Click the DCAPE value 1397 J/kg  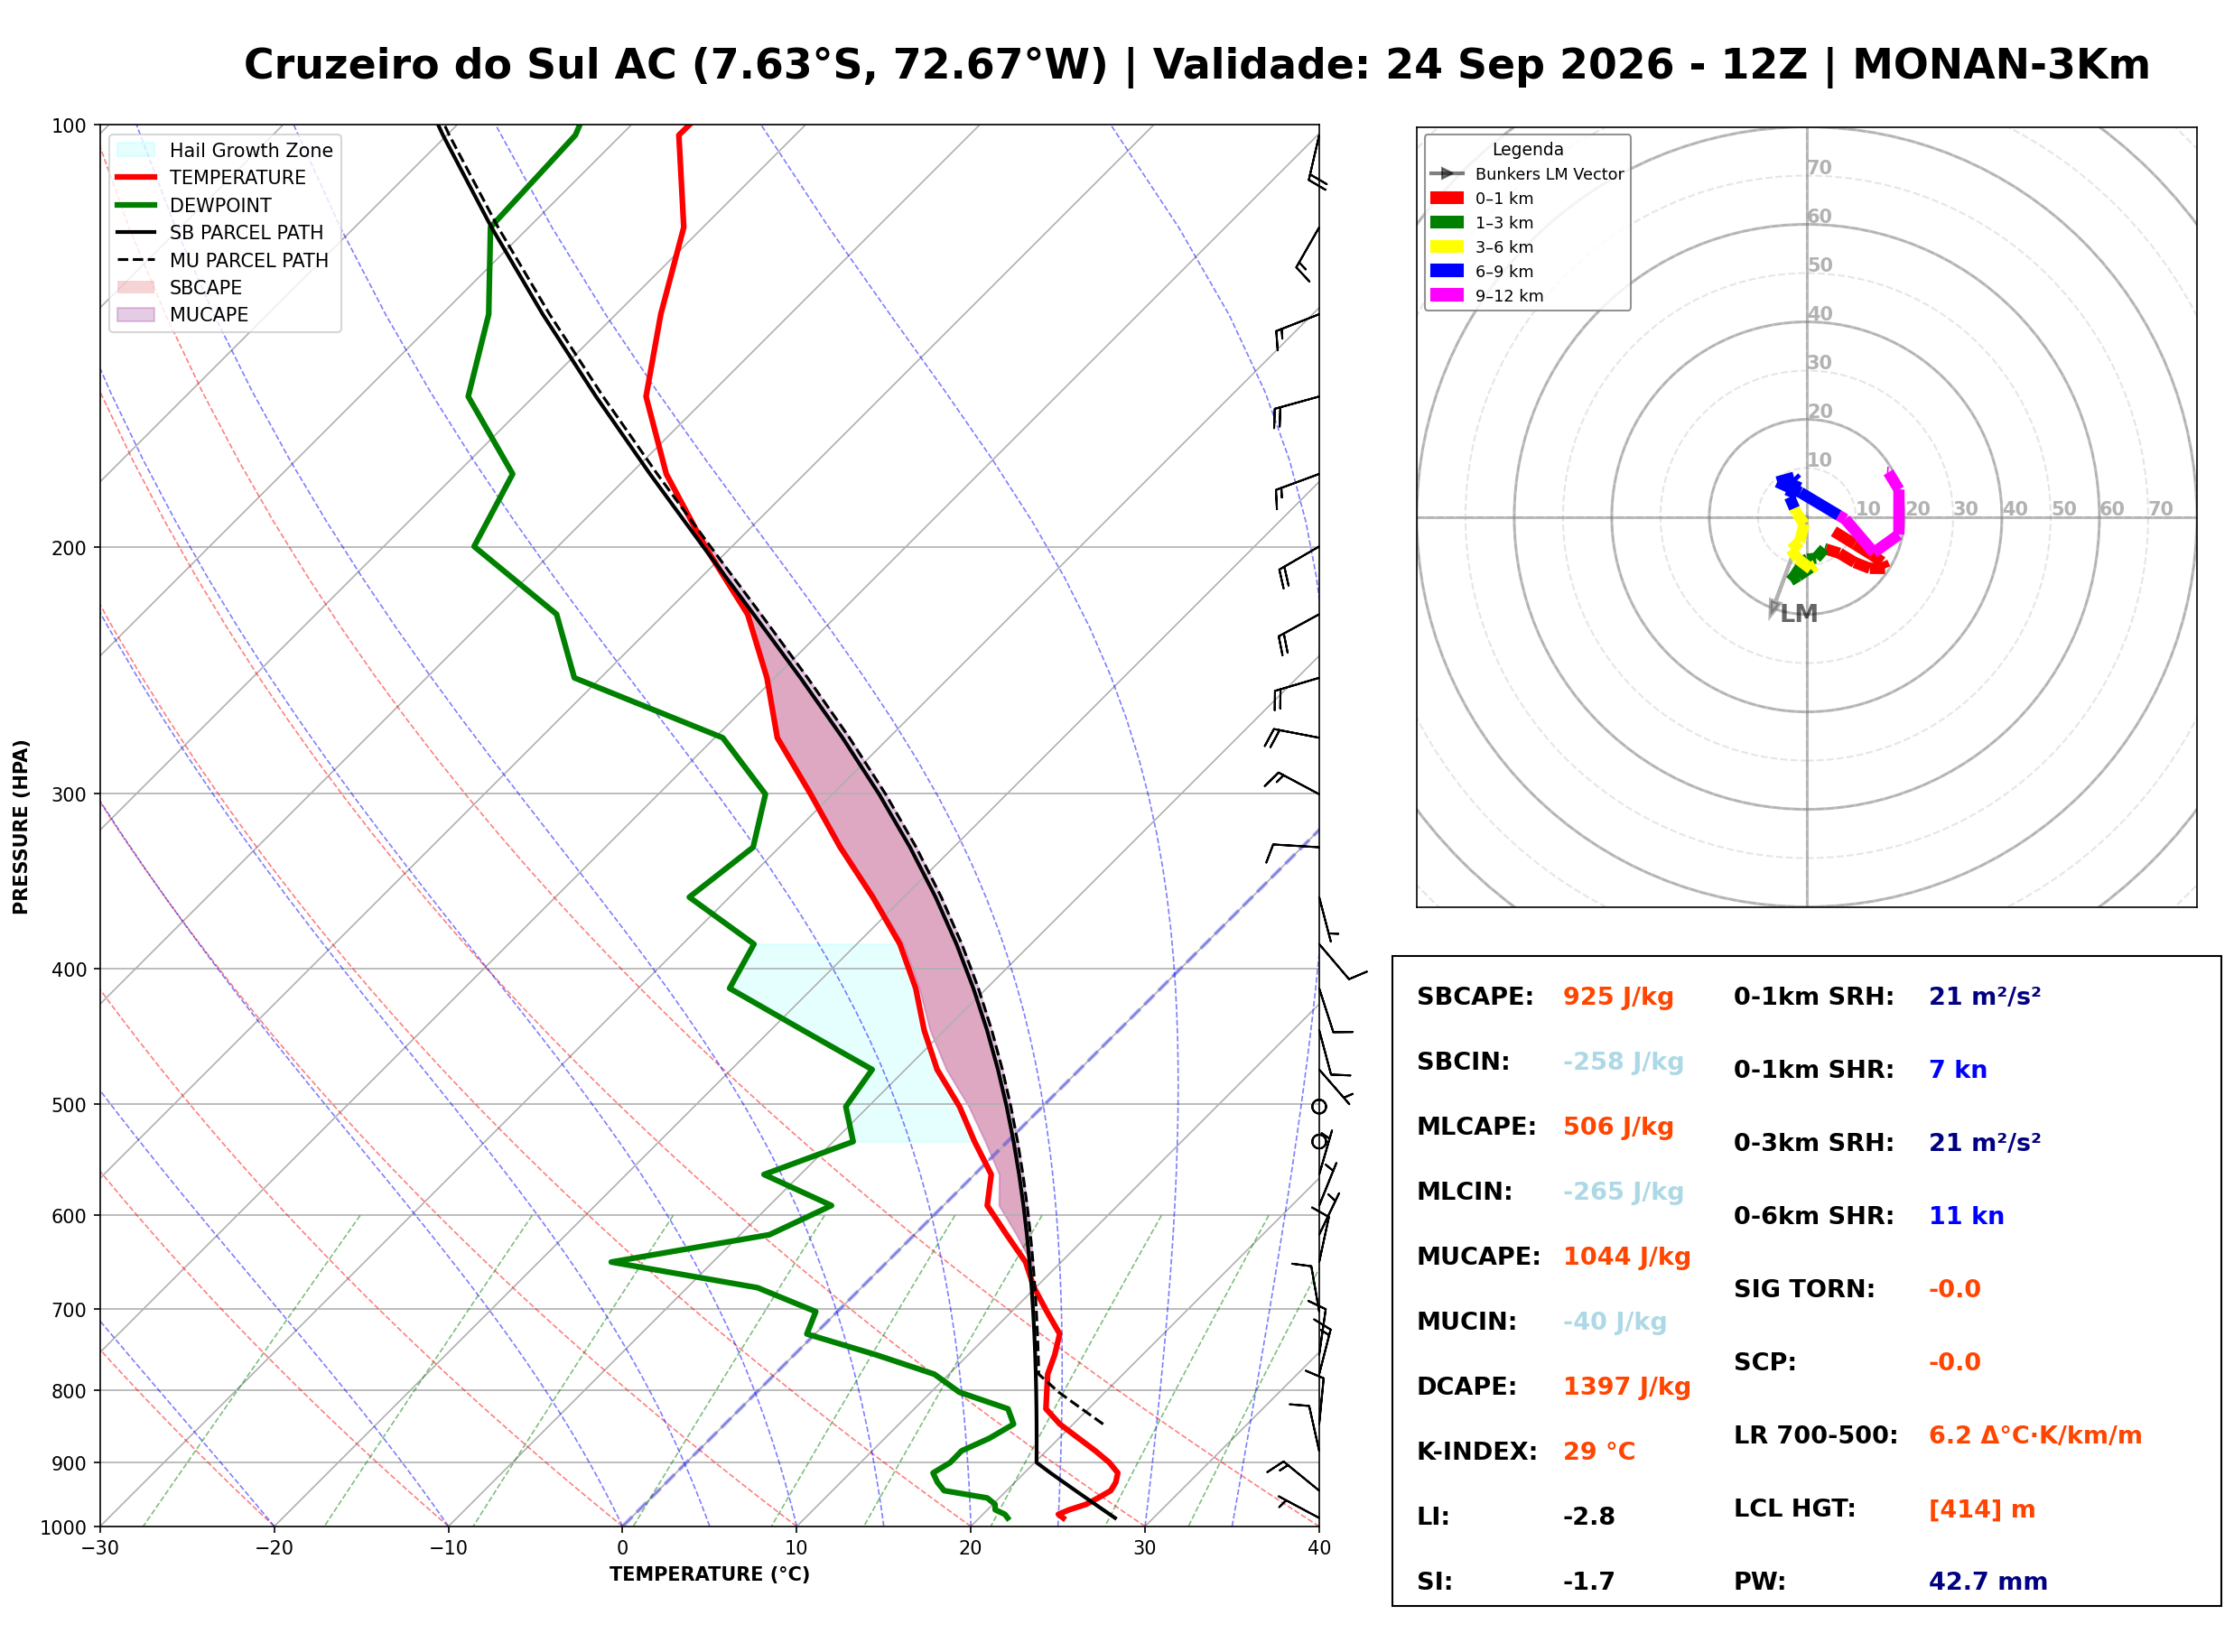pyautogui.click(x=1627, y=1387)
